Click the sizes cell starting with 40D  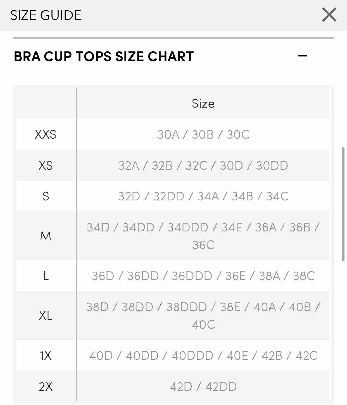pos(203,356)
